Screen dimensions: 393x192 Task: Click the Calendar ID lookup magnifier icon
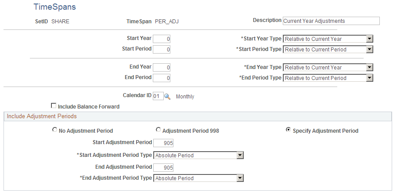coord(167,96)
